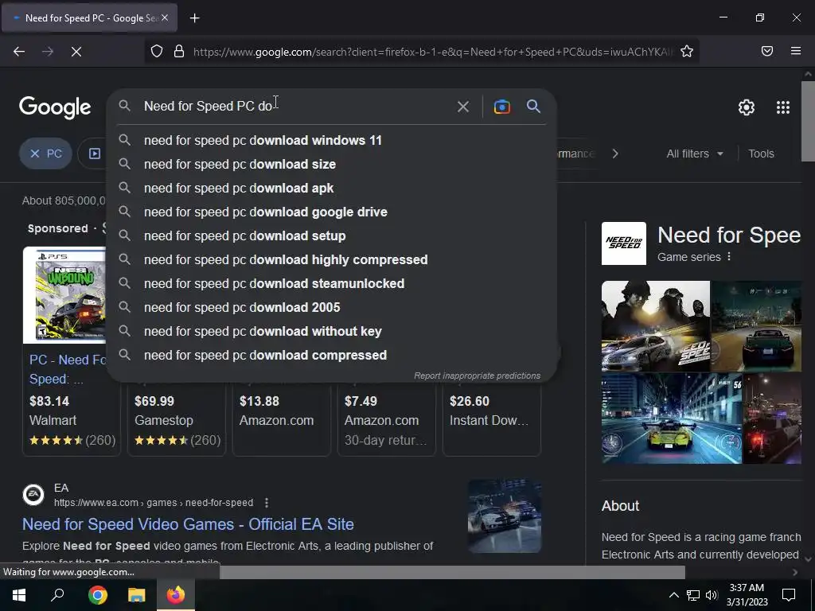Open the knowledge panel image of the masked crew

point(656,325)
